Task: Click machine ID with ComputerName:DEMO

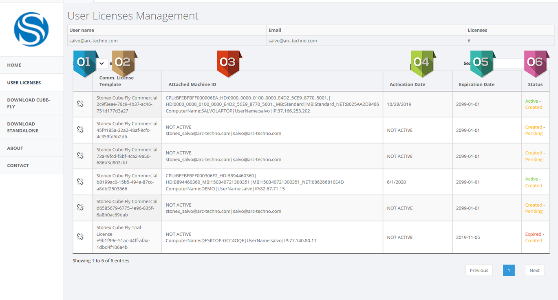Action: coord(255,182)
